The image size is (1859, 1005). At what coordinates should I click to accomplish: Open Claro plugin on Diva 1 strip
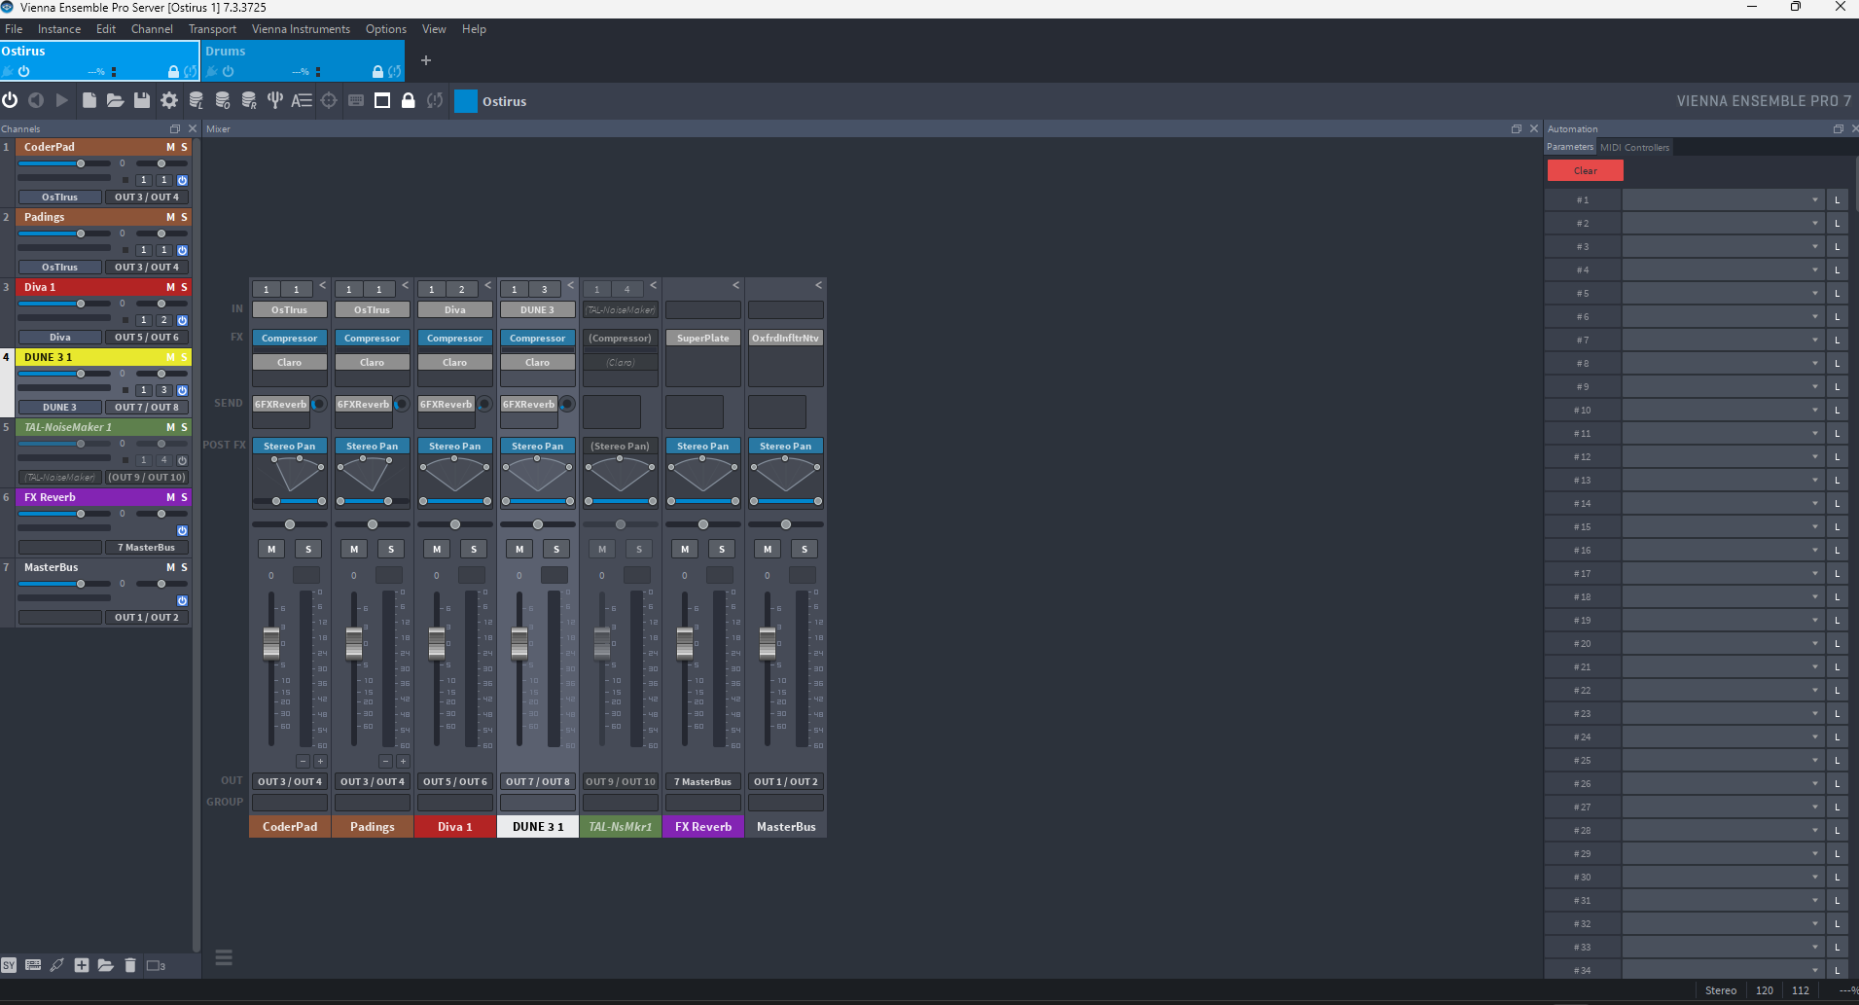pos(455,362)
